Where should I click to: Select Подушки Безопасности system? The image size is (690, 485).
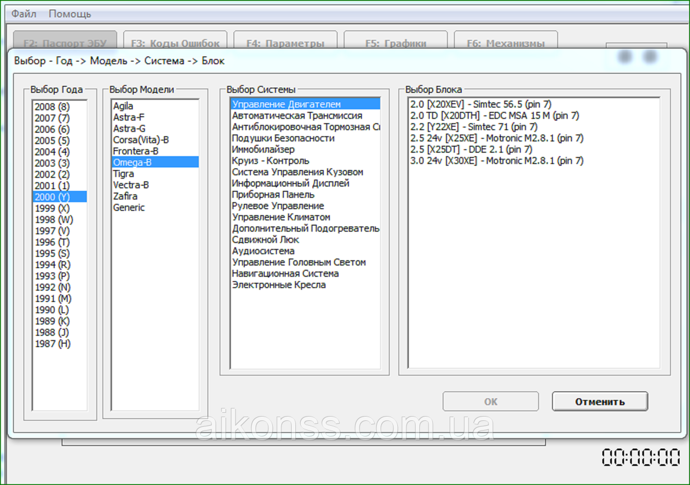[305, 138]
